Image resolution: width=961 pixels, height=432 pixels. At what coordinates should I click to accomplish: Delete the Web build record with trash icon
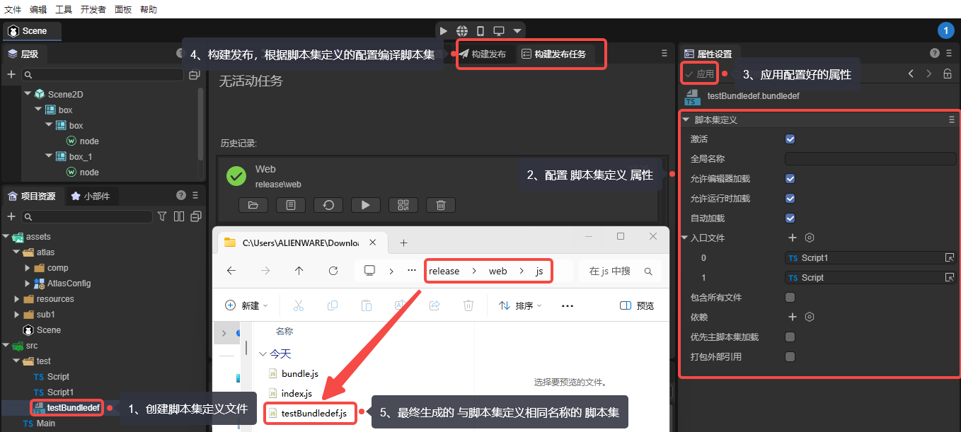coord(441,205)
